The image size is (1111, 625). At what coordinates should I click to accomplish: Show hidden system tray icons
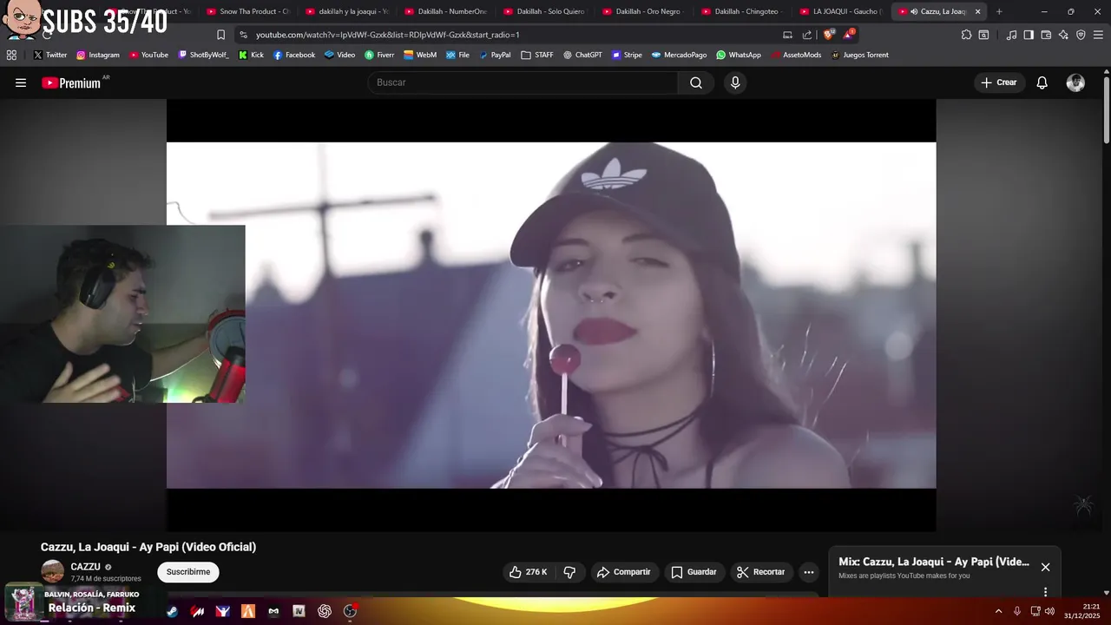tap(998, 611)
